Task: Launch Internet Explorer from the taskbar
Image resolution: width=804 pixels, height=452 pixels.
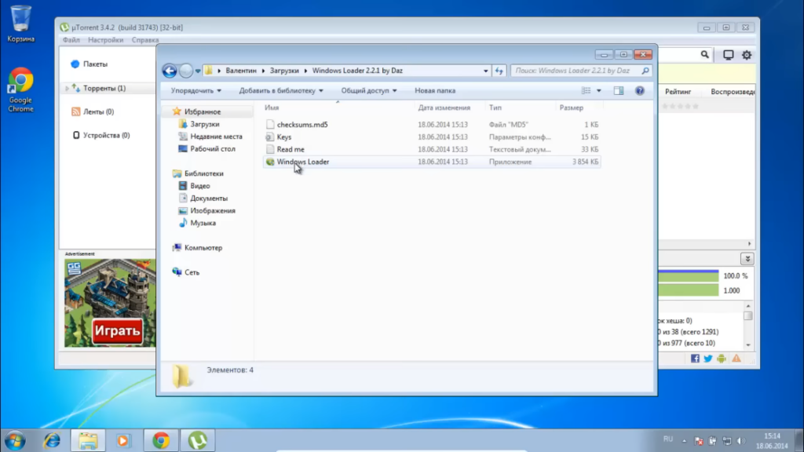Action: (52, 441)
